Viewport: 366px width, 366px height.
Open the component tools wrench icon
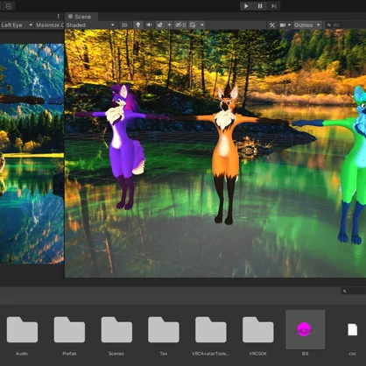[272, 25]
